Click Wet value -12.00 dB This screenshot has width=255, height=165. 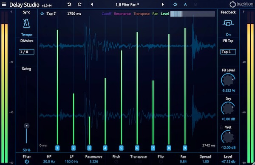tap(228, 148)
